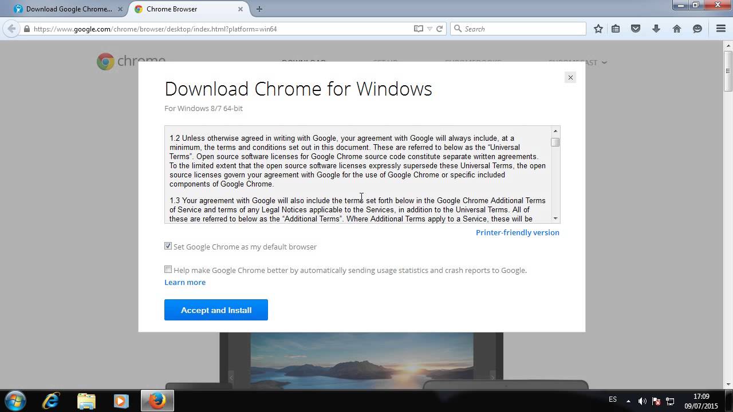The width and height of the screenshot is (733, 412).
Task: Reload the current page
Action: 439,29
